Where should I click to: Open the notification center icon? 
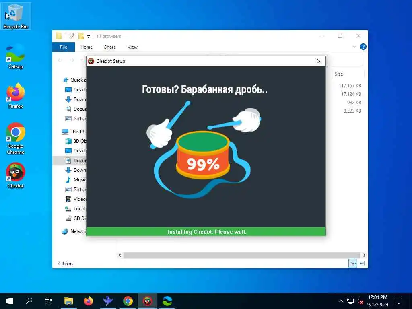click(x=399, y=301)
